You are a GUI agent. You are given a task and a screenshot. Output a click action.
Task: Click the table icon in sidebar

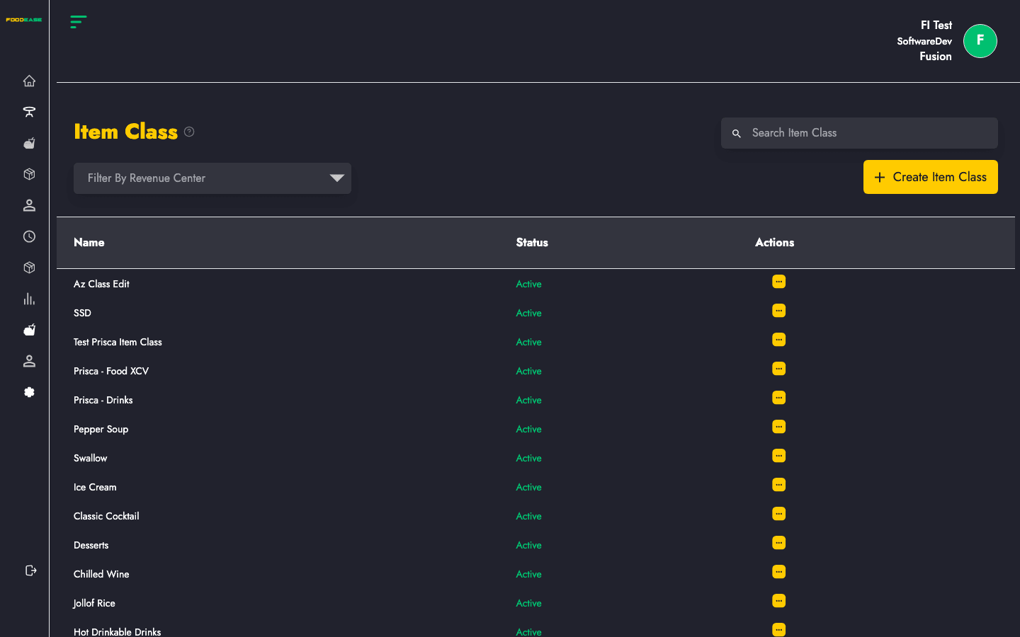click(29, 112)
